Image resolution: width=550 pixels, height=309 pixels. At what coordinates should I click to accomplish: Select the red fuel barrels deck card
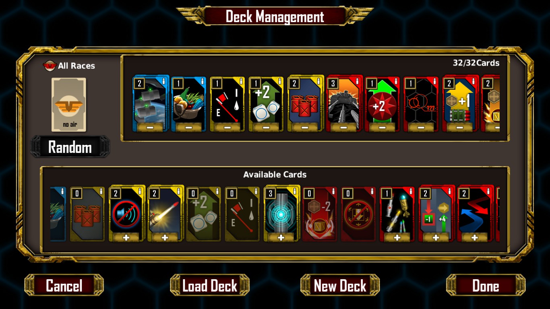305,104
